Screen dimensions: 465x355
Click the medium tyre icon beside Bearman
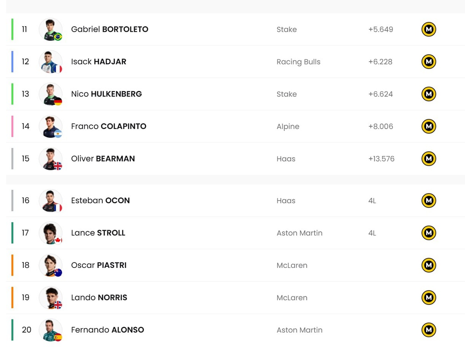429,159
